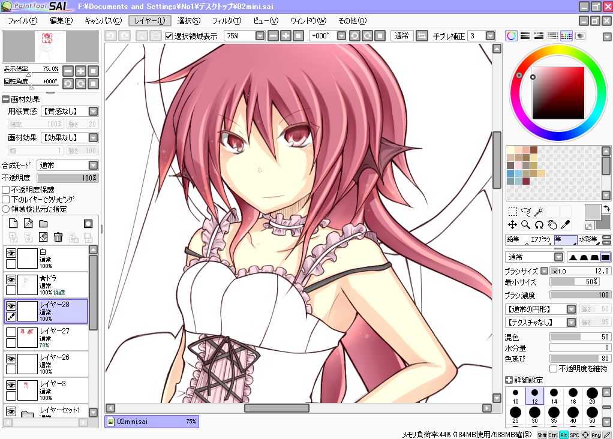
Task: Switch to 02mini.sai document tab
Action: [x=152, y=422]
